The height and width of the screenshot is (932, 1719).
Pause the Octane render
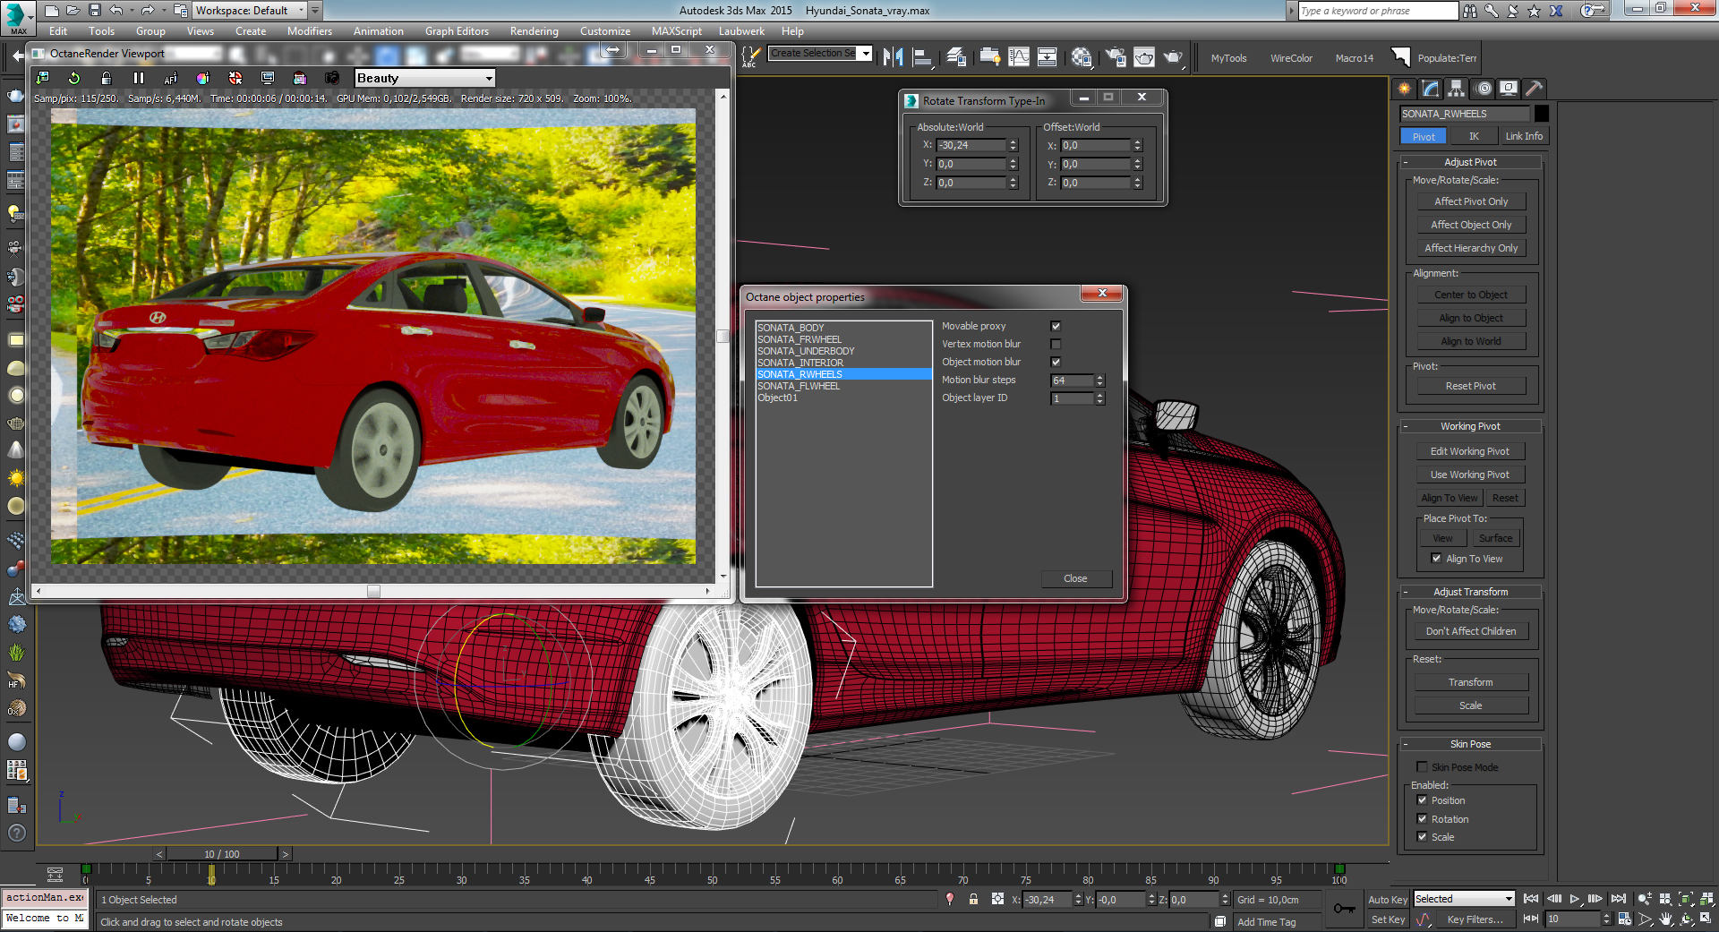point(139,78)
